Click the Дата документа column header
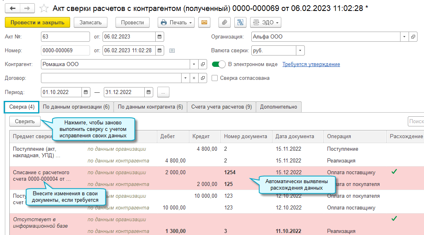The height and width of the screenshot is (235, 424). 298,137
